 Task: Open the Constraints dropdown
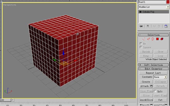(165, 77)
